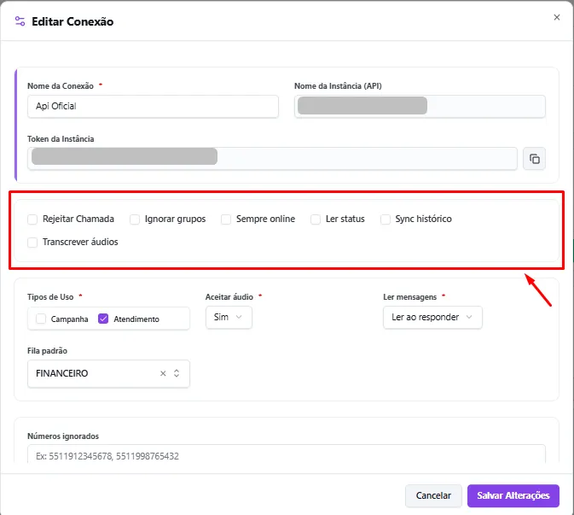
Task: Click the Números ignorados input
Action: click(x=287, y=455)
